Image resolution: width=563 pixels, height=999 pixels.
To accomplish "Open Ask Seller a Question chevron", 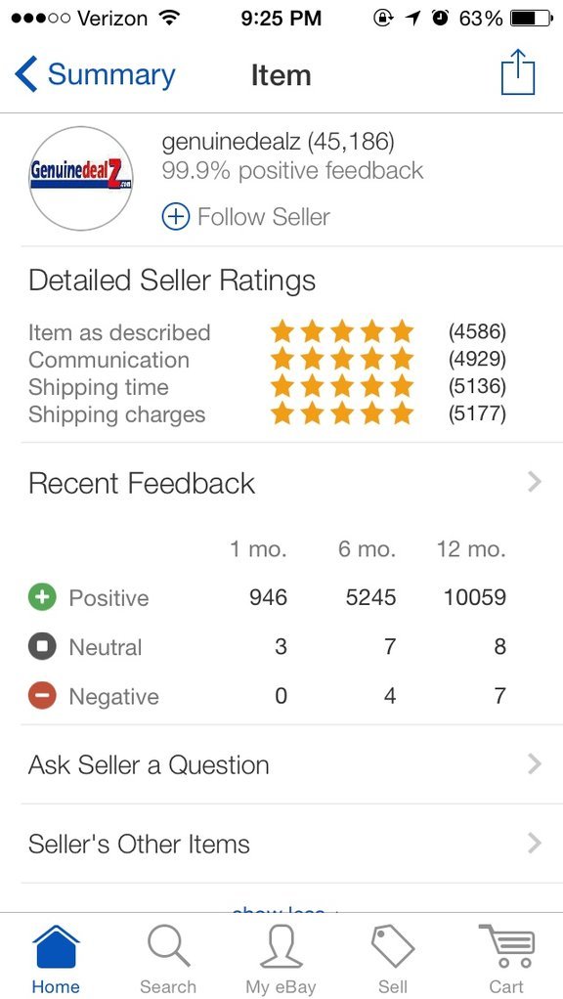I will click(x=535, y=763).
